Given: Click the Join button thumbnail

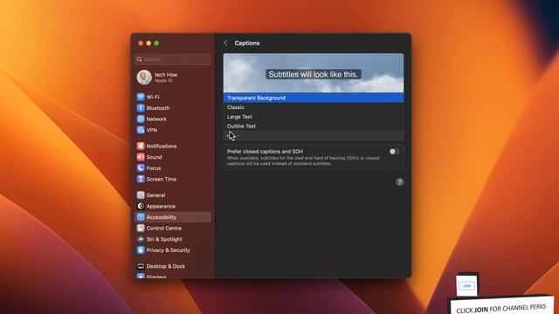Looking at the screenshot, I should tap(467, 285).
